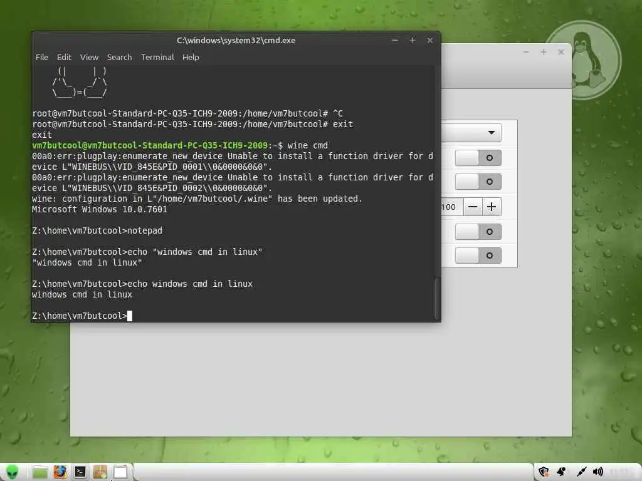Switch to the blank white window task button
Image resolution: width=642 pixels, height=481 pixels.
pos(120,472)
